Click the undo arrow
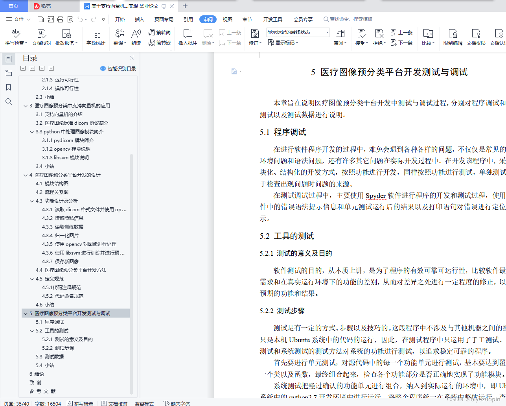The width and height of the screenshot is (506, 406). (80, 19)
